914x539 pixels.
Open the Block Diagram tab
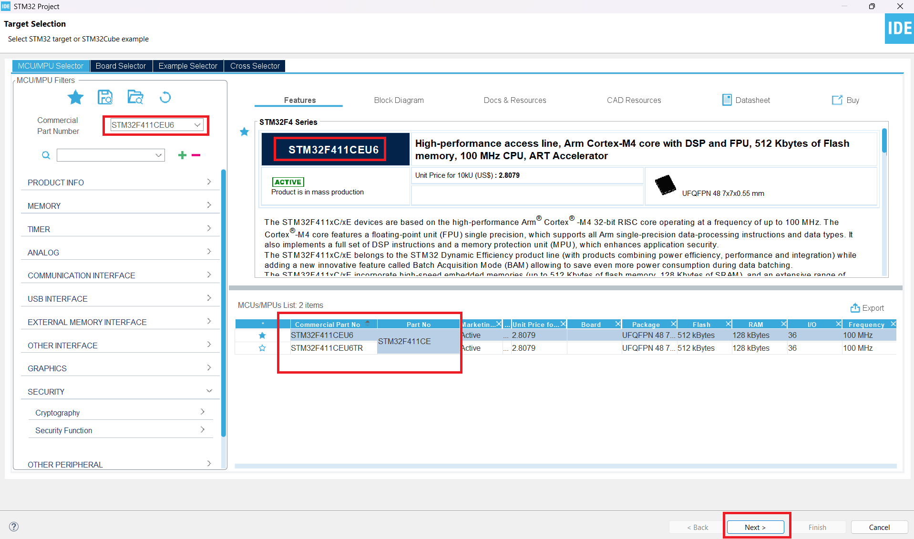click(399, 100)
